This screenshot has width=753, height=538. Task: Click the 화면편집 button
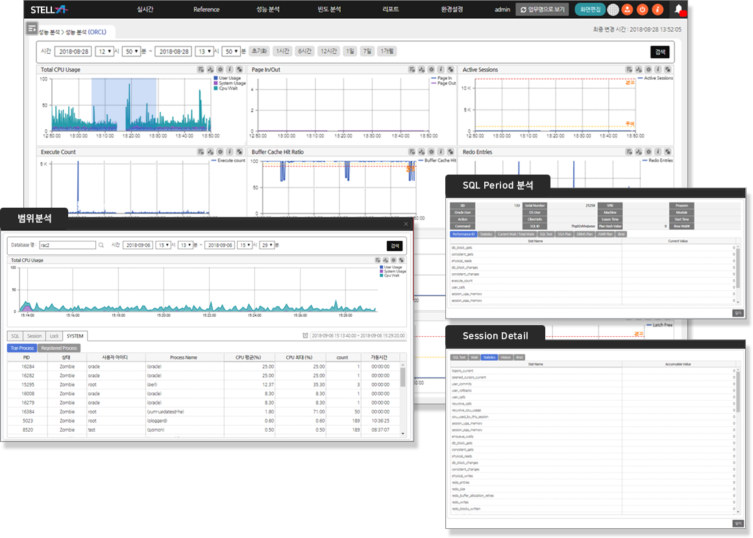point(590,9)
